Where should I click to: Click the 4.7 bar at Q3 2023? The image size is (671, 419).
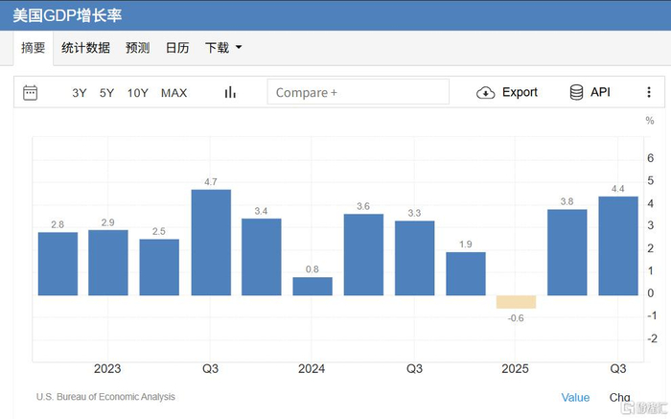[211, 243]
